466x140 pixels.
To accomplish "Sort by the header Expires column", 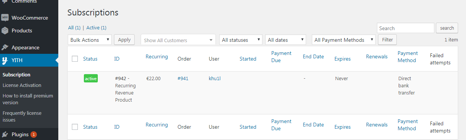I will coord(343,59).
